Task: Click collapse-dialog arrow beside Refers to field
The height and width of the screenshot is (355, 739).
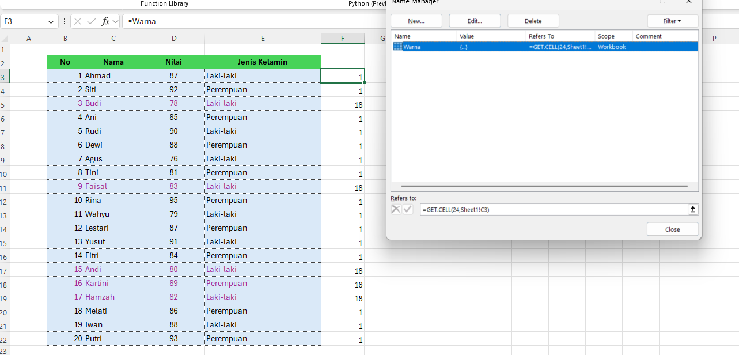Action: [692, 209]
